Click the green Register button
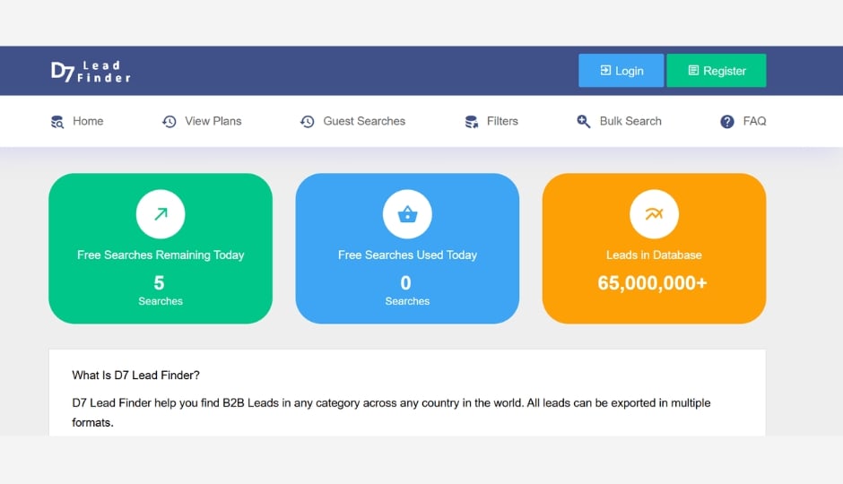Screen dimensions: 843x484 click(x=717, y=71)
